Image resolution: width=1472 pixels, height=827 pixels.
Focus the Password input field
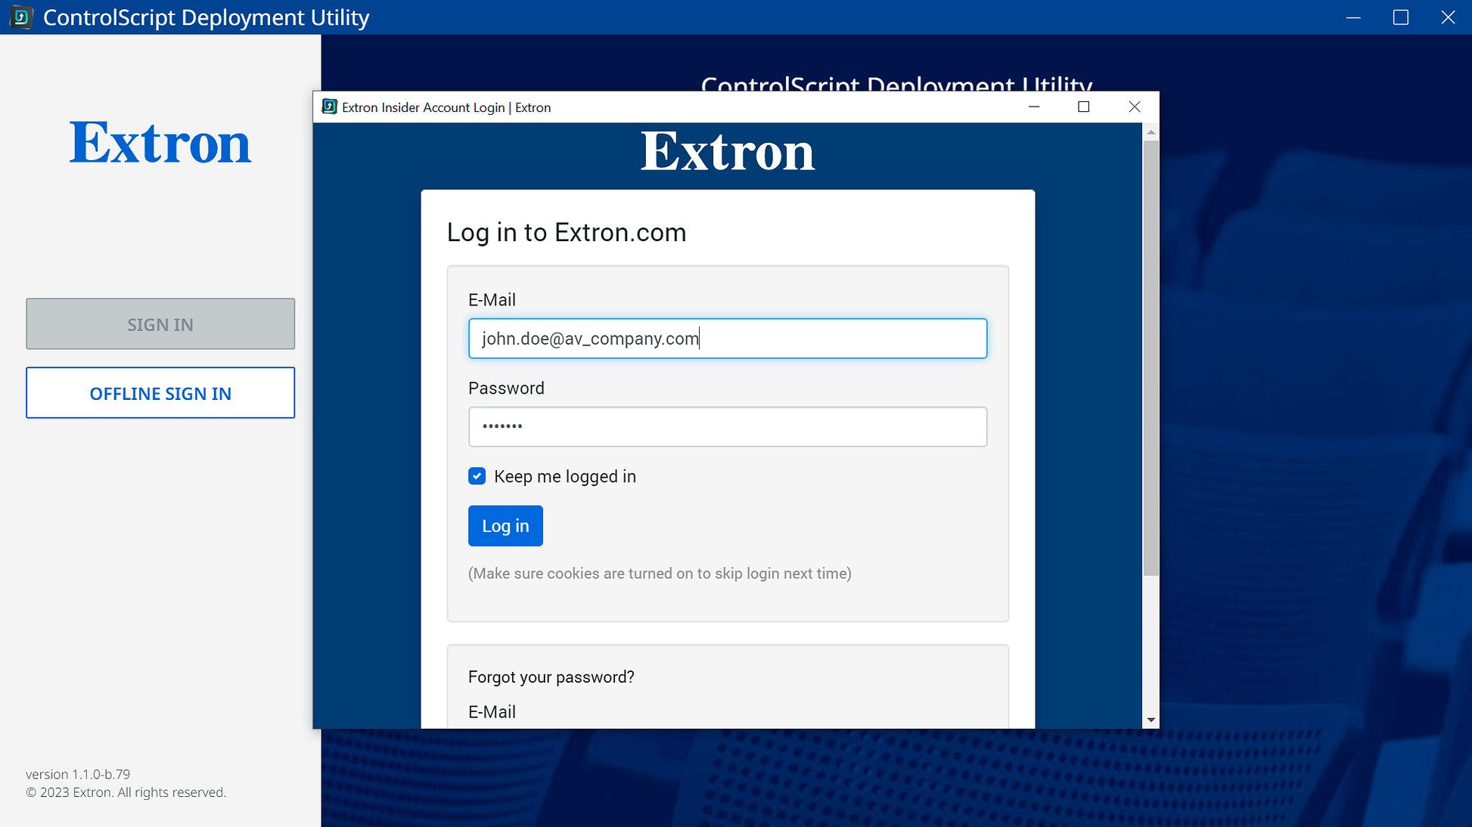(x=728, y=427)
